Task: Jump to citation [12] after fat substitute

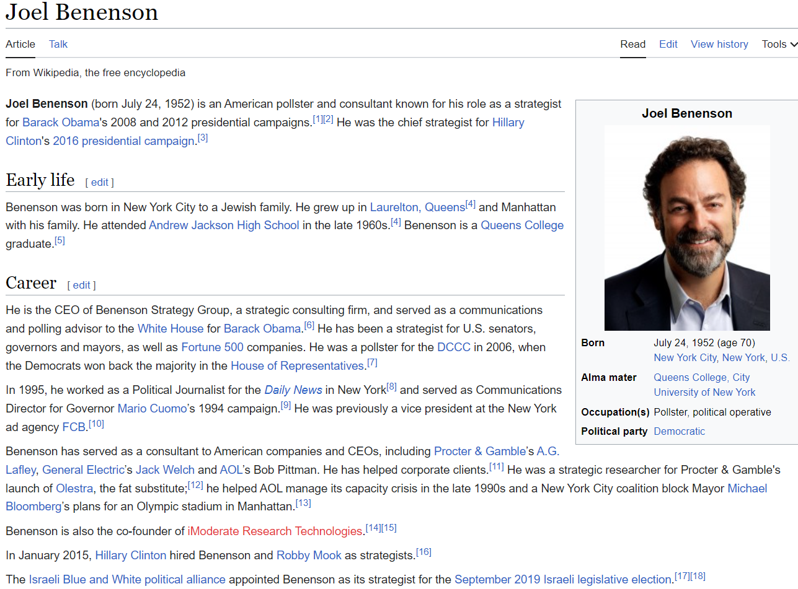Action: (x=195, y=484)
